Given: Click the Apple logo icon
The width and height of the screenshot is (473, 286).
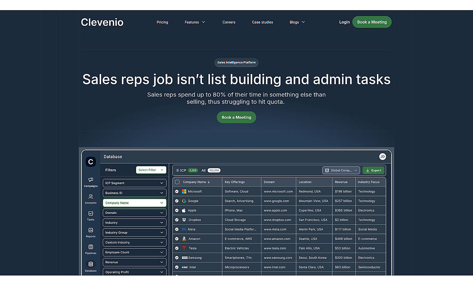Looking at the screenshot, I should click(184, 210).
